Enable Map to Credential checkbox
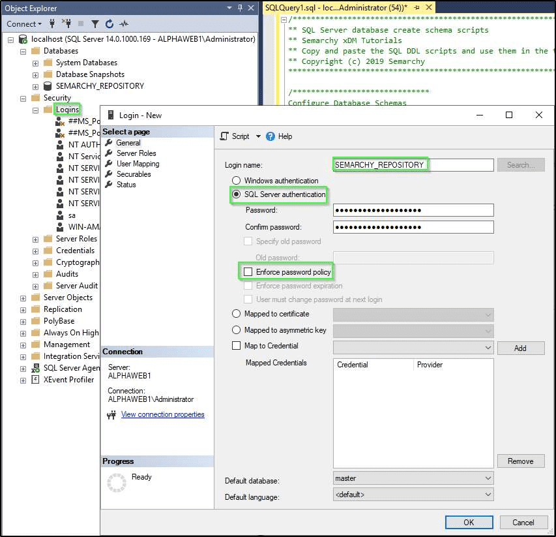 pos(236,346)
